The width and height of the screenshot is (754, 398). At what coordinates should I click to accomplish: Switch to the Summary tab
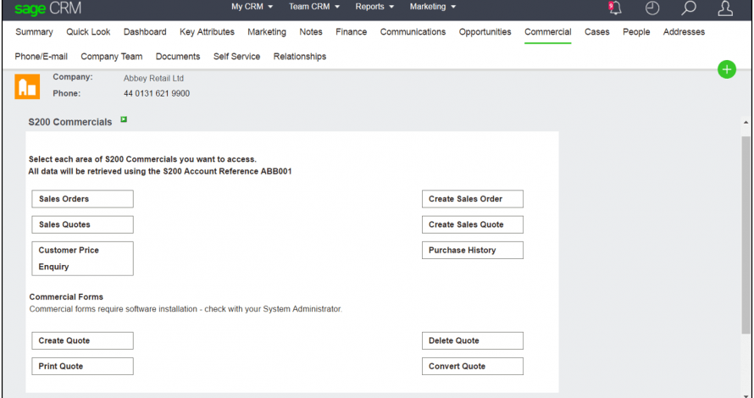pyautogui.click(x=34, y=31)
